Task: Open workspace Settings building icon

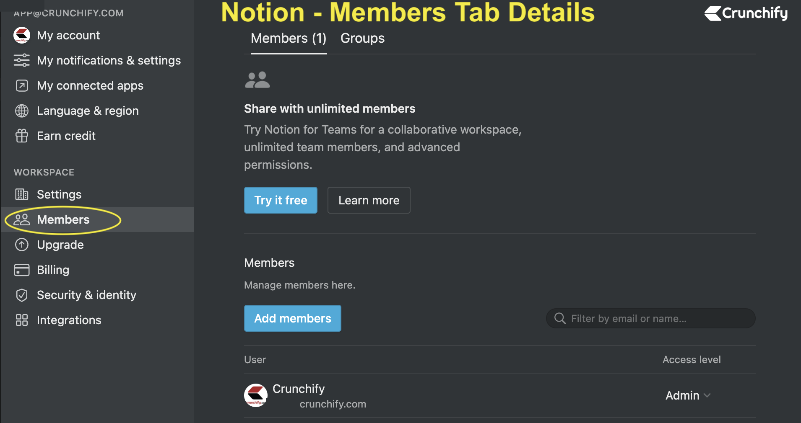Action: pyautogui.click(x=22, y=194)
